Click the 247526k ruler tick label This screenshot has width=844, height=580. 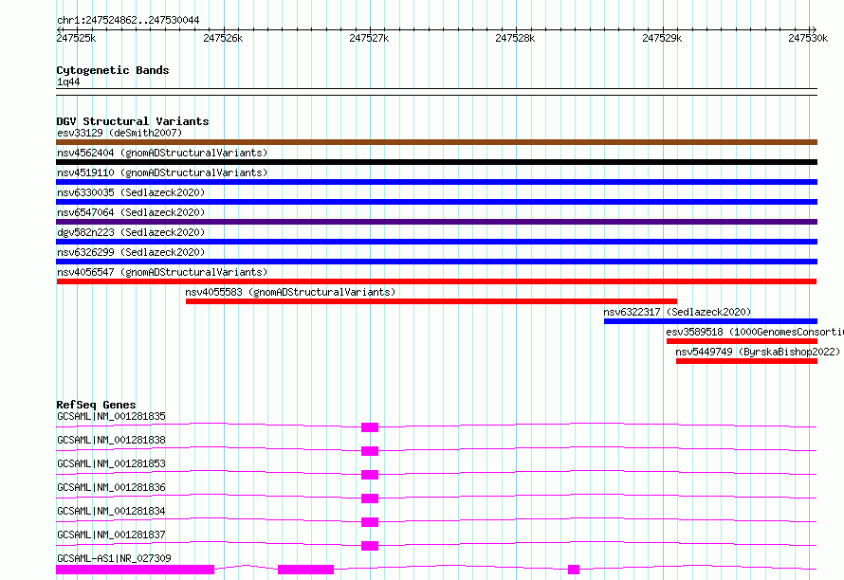pos(223,38)
